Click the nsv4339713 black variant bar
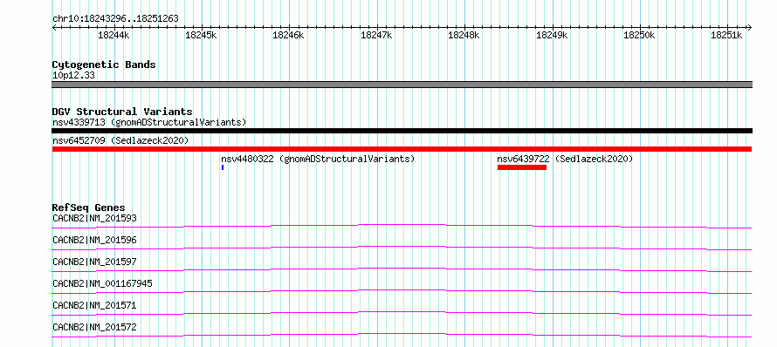This screenshot has width=777, height=347. [402, 131]
